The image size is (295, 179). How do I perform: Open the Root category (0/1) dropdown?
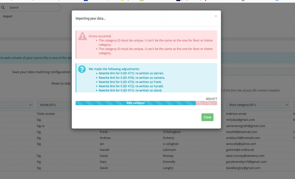pyautogui.click(x=258, y=105)
